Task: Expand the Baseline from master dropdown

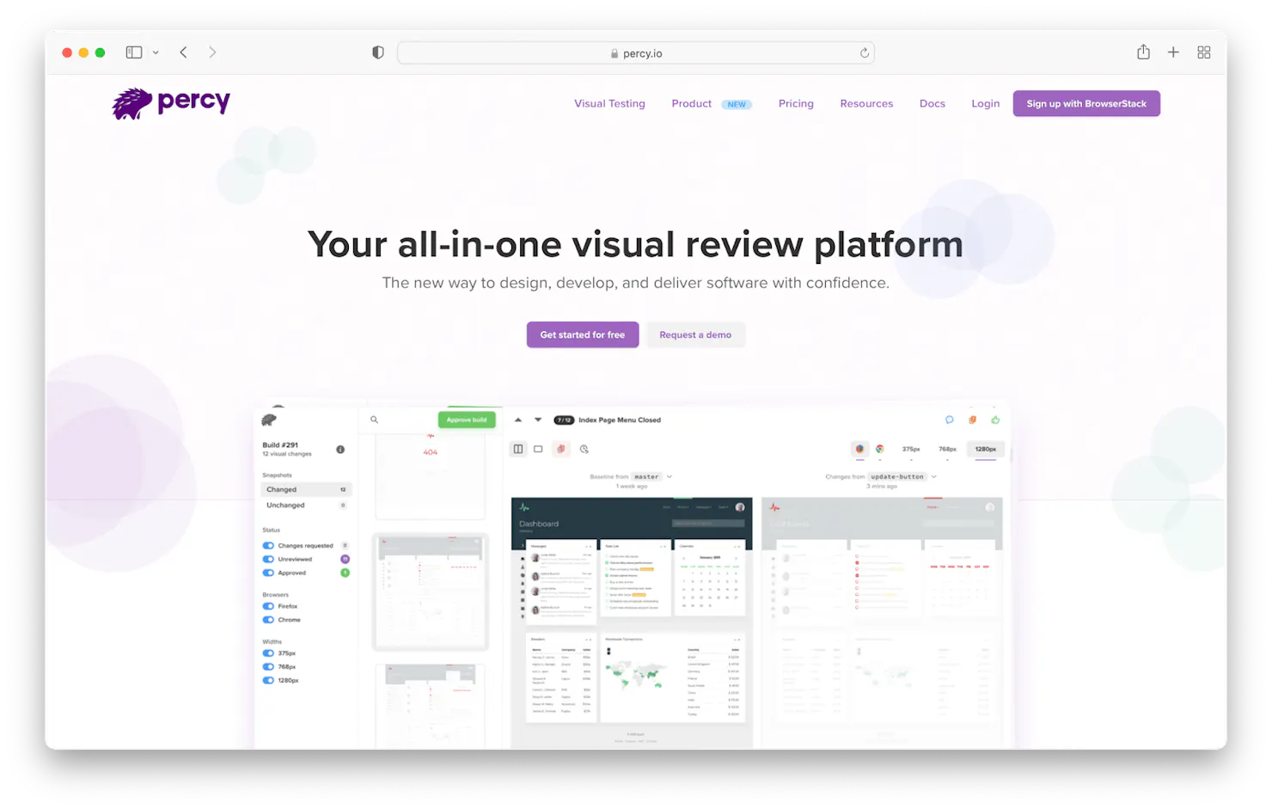Action: coord(670,476)
